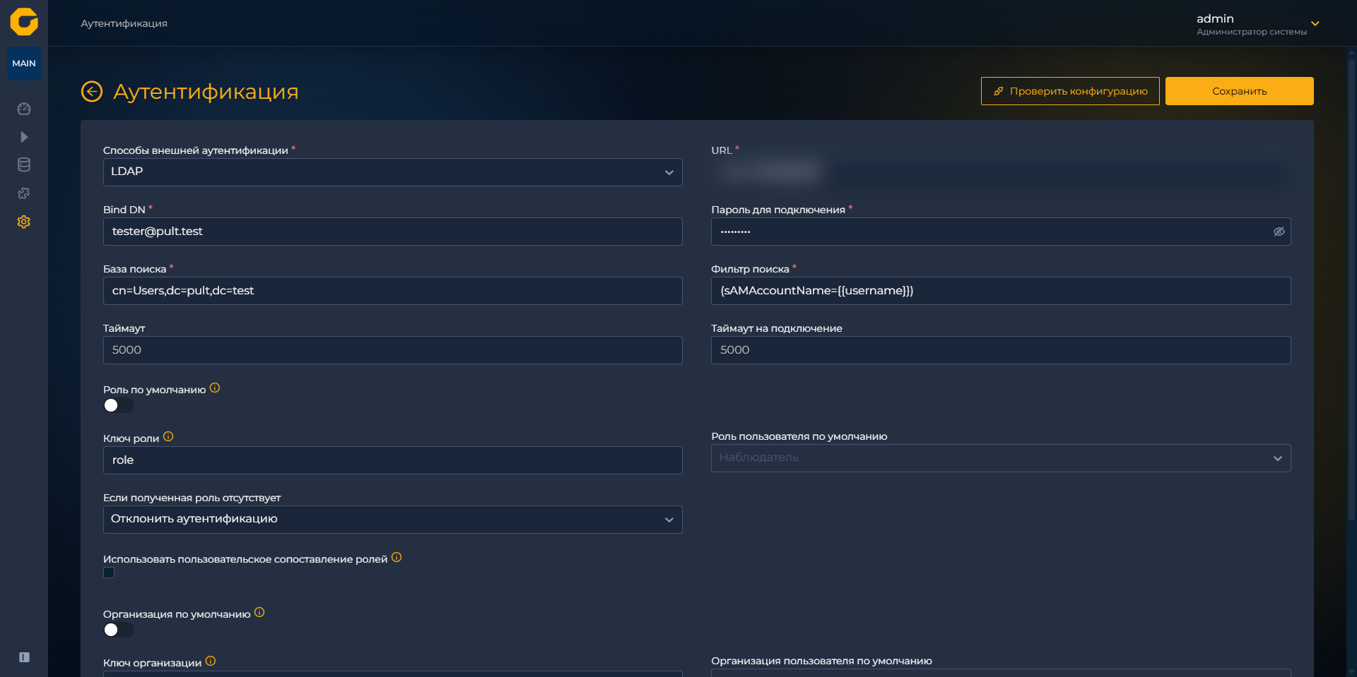Viewport: 1357px width, 677px height.
Task: Open the puzzle/plugins icon in sidebar
Action: pyautogui.click(x=24, y=193)
